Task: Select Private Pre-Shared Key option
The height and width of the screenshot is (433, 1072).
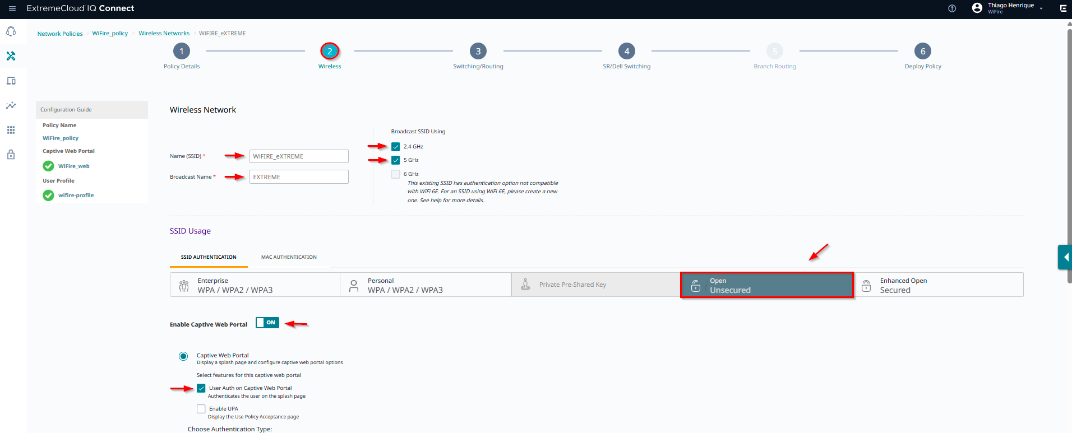Action: point(595,285)
